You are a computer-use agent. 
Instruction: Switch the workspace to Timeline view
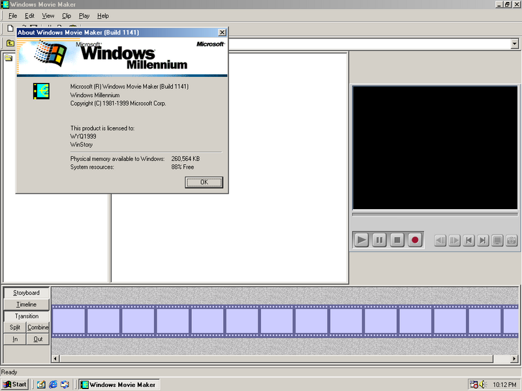26,304
